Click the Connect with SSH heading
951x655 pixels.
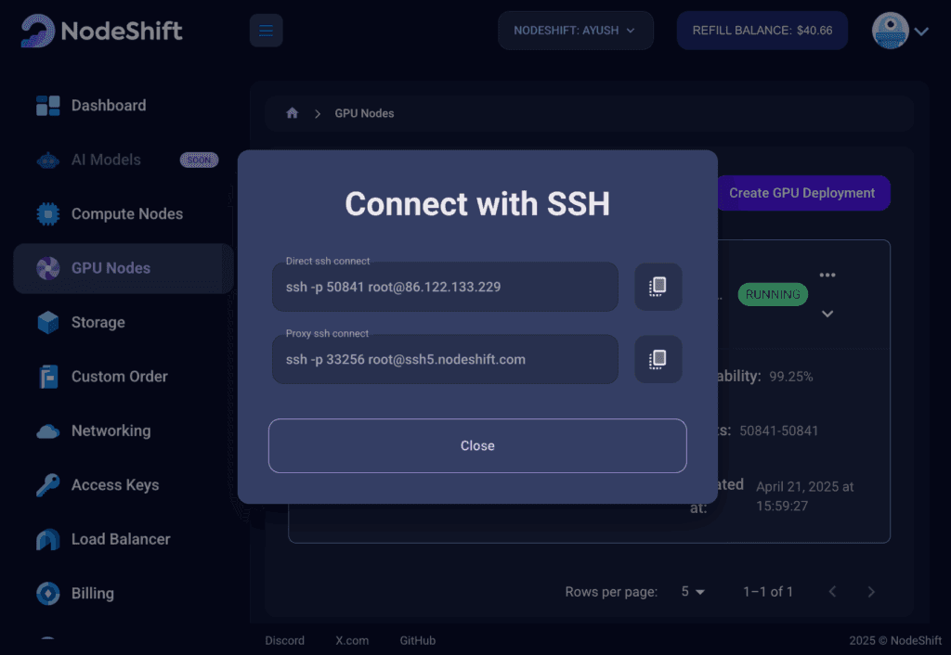tap(477, 203)
